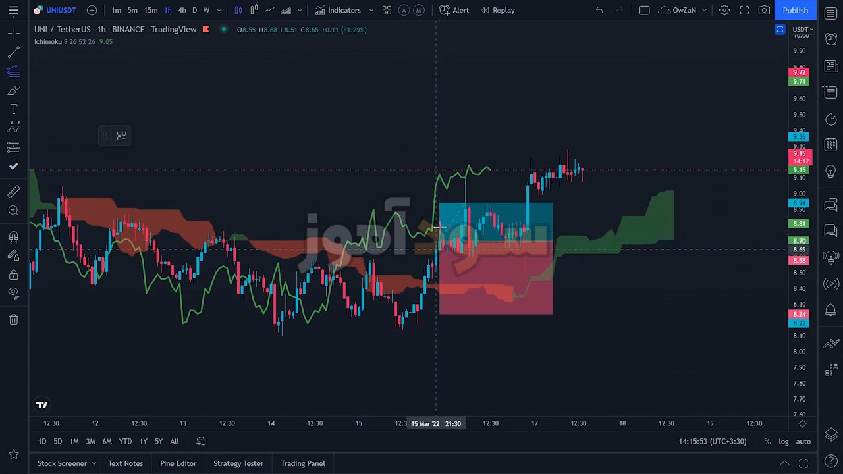Viewport: 843px width, 474px height.
Task: Open the Text annotation tool
Action: coord(13,109)
